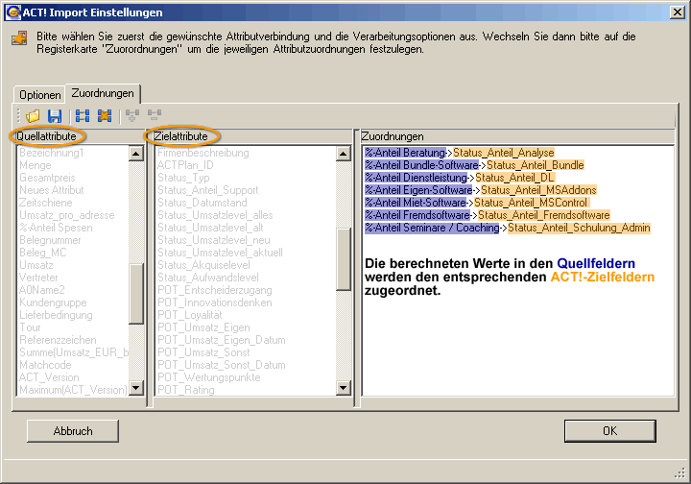
Task: Select the mapping %-Anteil Miet-Software->Status_Anteil_MSControl
Action: [x=477, y=203]
